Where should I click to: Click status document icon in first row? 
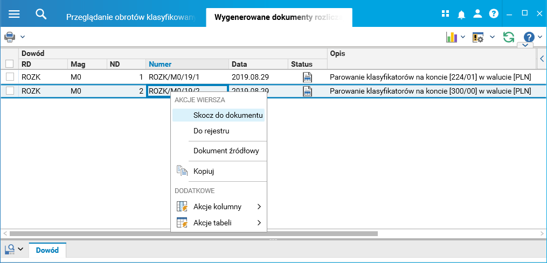coord(308,77)
